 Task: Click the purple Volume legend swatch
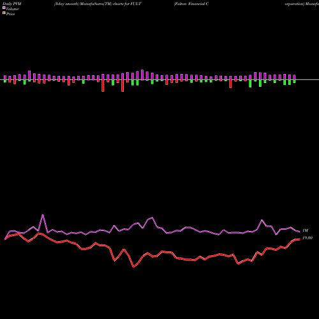4,8
